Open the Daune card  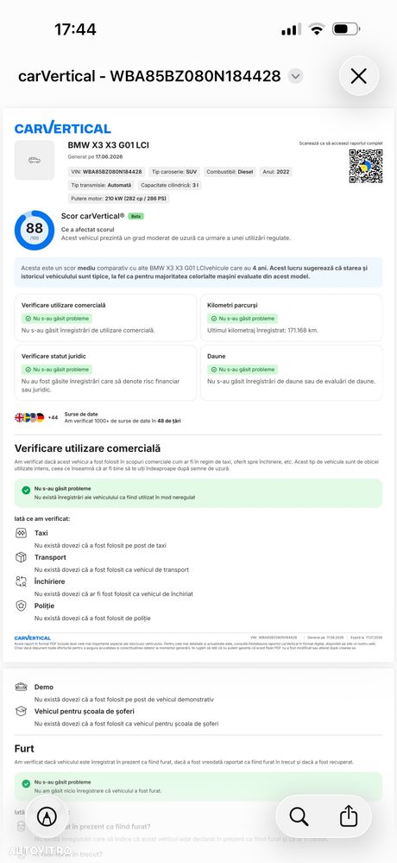tap(291, 372)
